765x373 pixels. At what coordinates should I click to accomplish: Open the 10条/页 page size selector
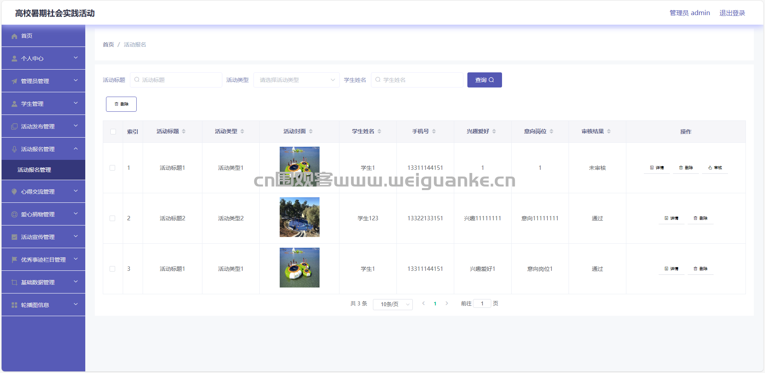click(392, 304)
